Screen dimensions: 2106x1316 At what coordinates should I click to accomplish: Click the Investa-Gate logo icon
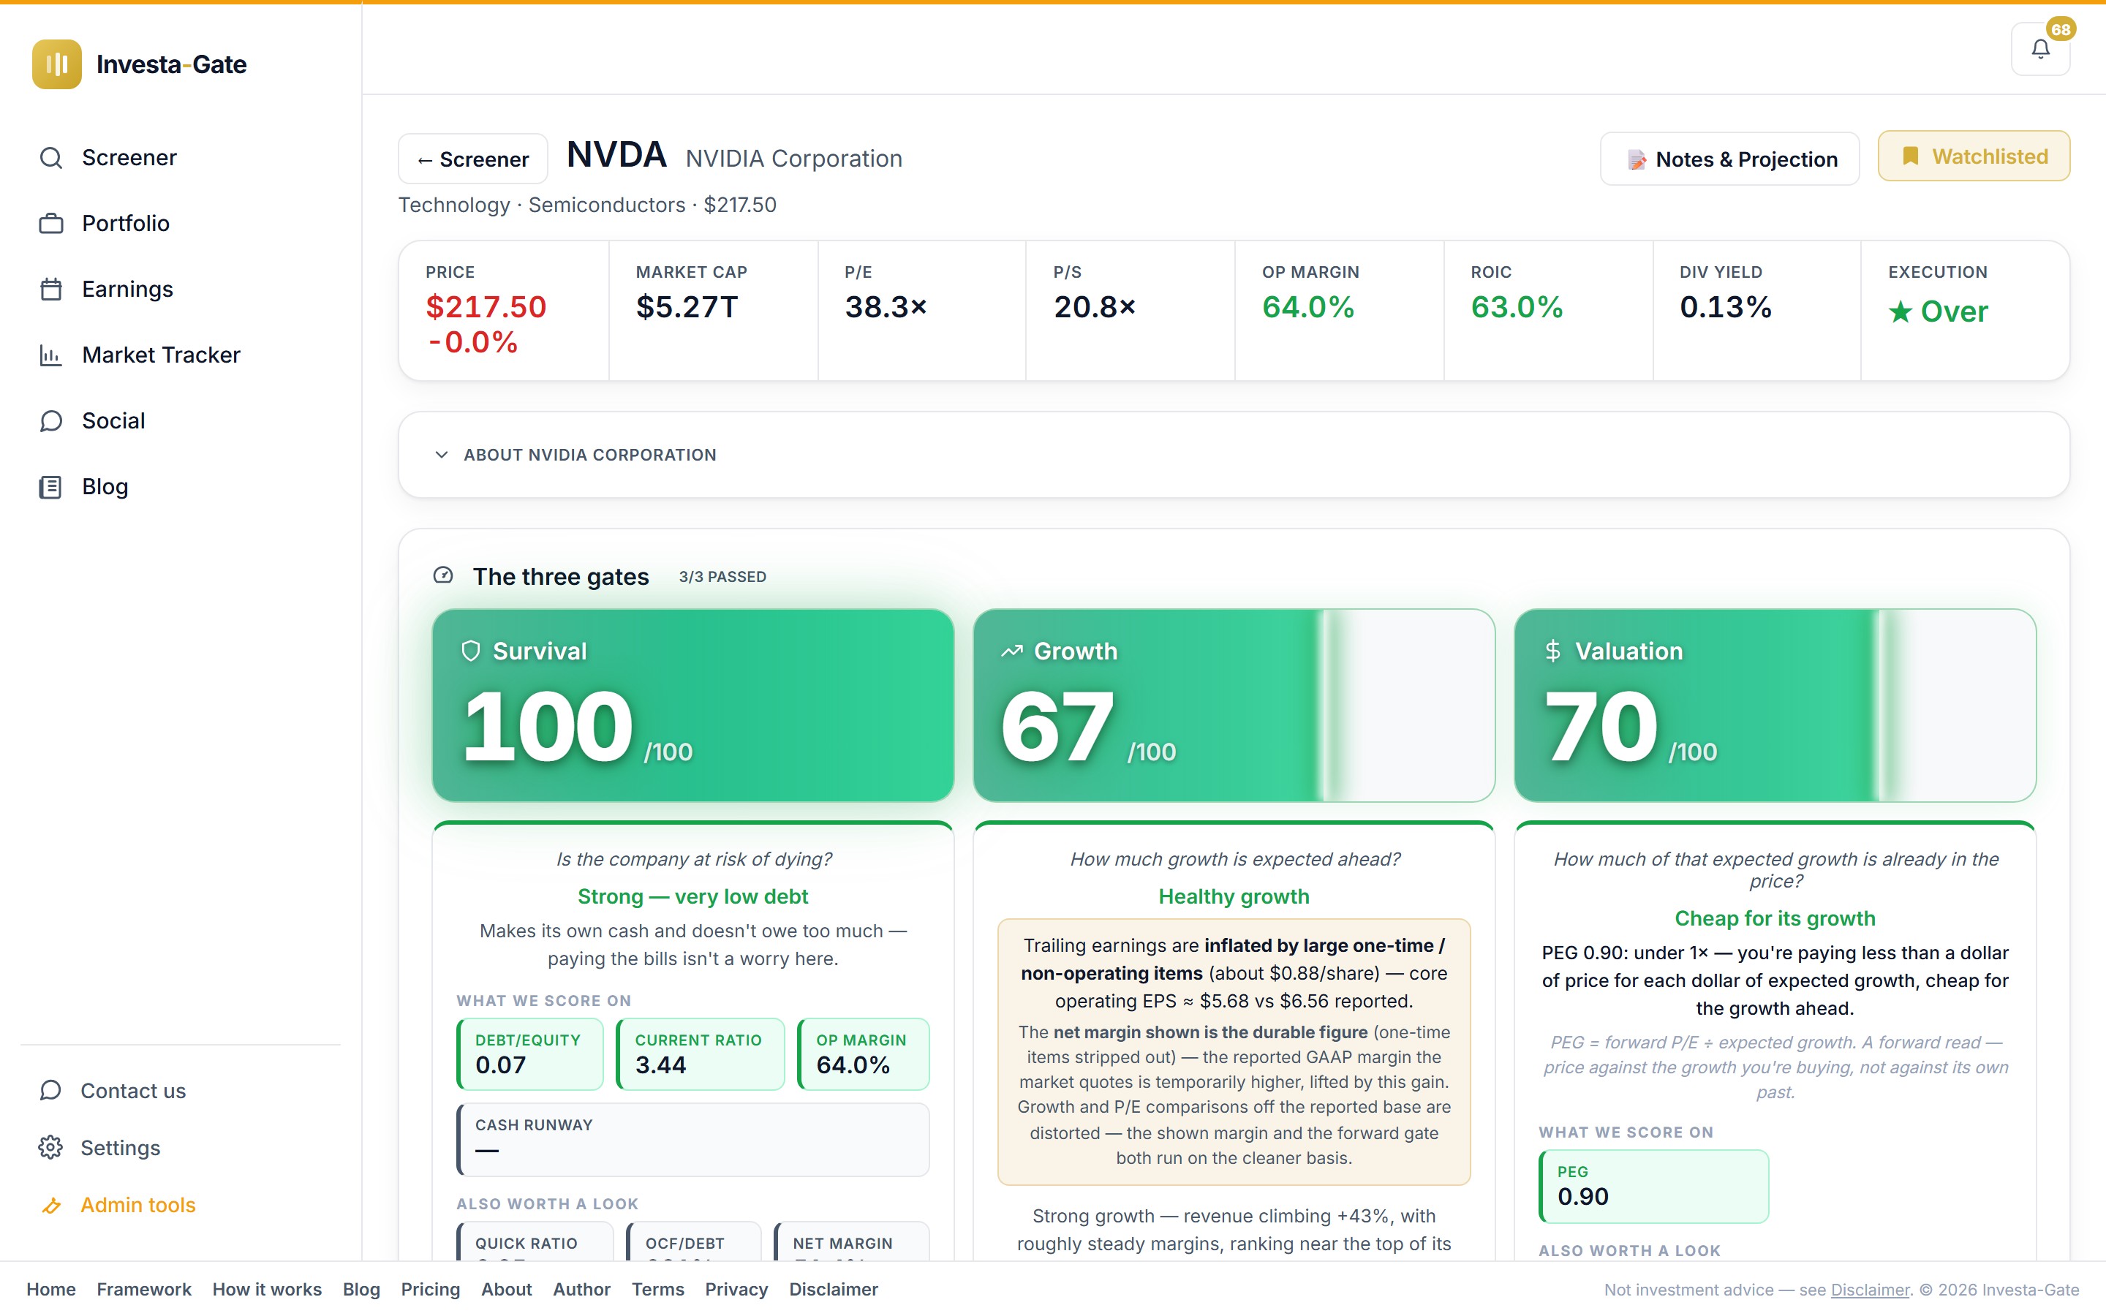56,64
